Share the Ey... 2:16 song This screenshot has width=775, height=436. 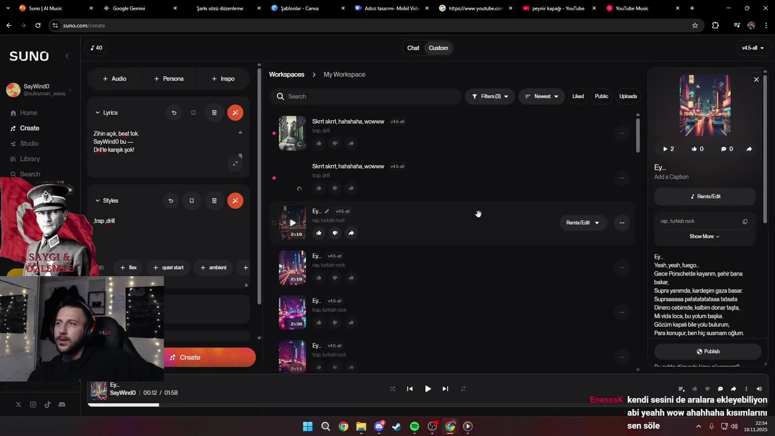[351, 233]
